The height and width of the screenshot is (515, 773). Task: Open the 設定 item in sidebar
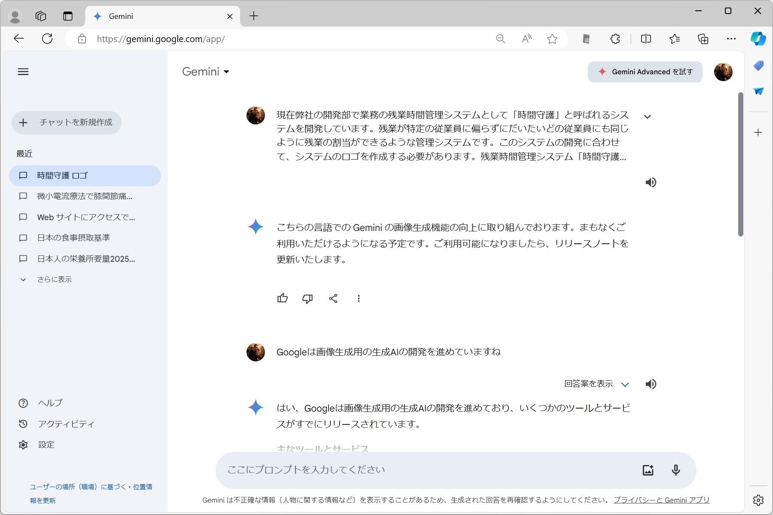point(37,445)
